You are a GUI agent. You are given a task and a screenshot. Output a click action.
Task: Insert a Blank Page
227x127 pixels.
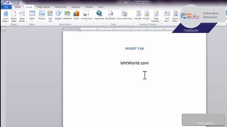click(14, 17)
